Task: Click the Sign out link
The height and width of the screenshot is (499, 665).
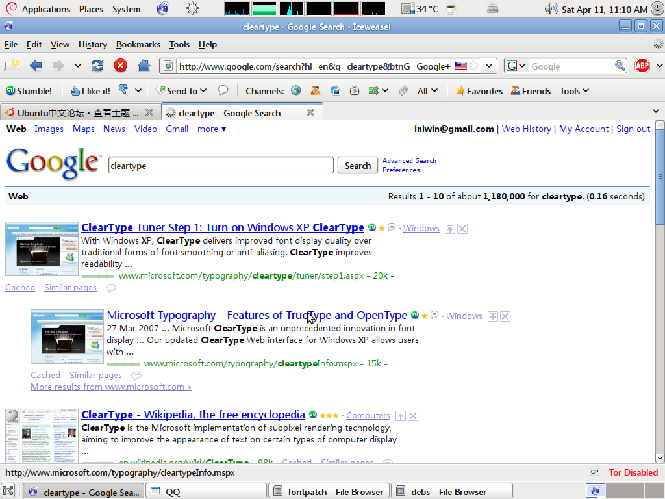Action: [633, 129]
